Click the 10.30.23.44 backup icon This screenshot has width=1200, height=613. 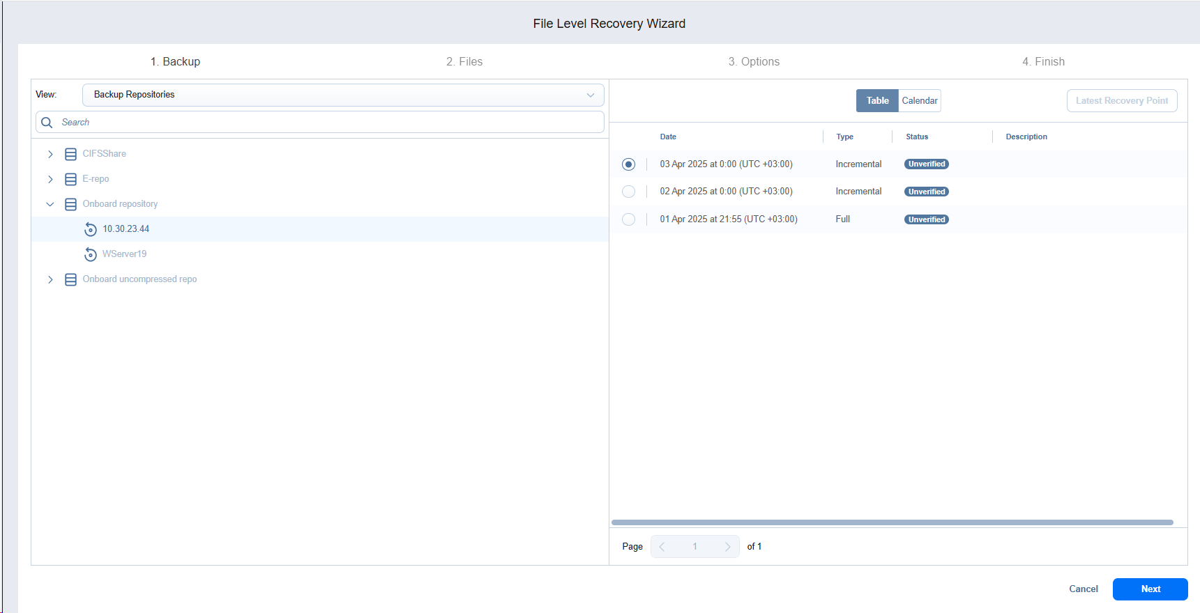click(x=91, y=229)
